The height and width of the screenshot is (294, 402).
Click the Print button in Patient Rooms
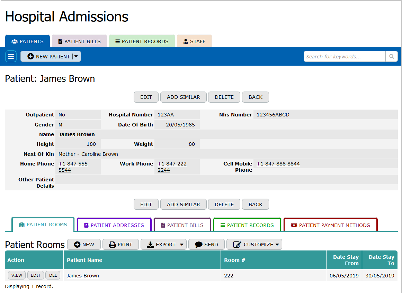[120, 245]
